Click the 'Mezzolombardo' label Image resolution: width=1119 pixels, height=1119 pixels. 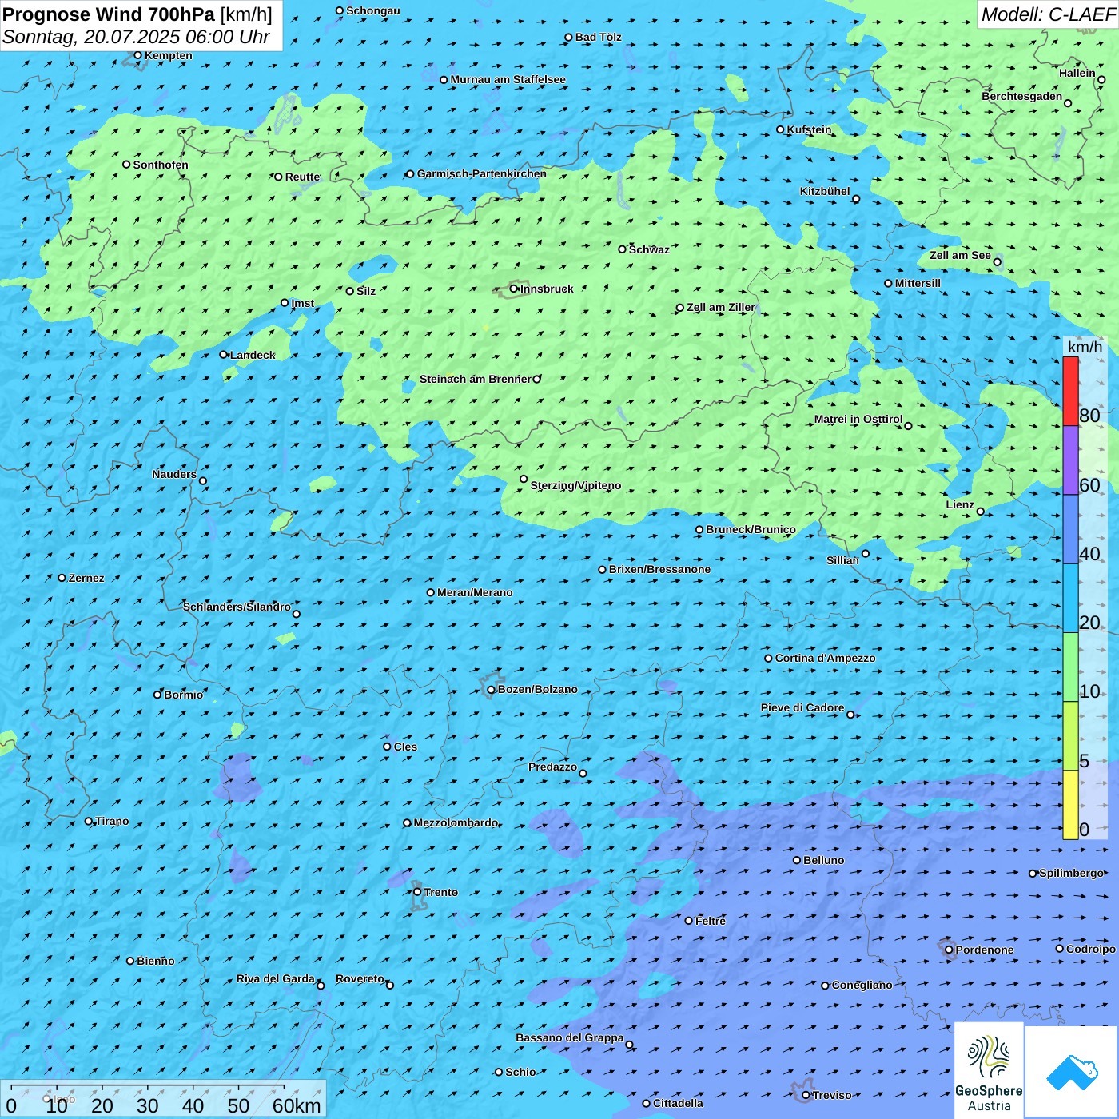click(x=456, y=822)
